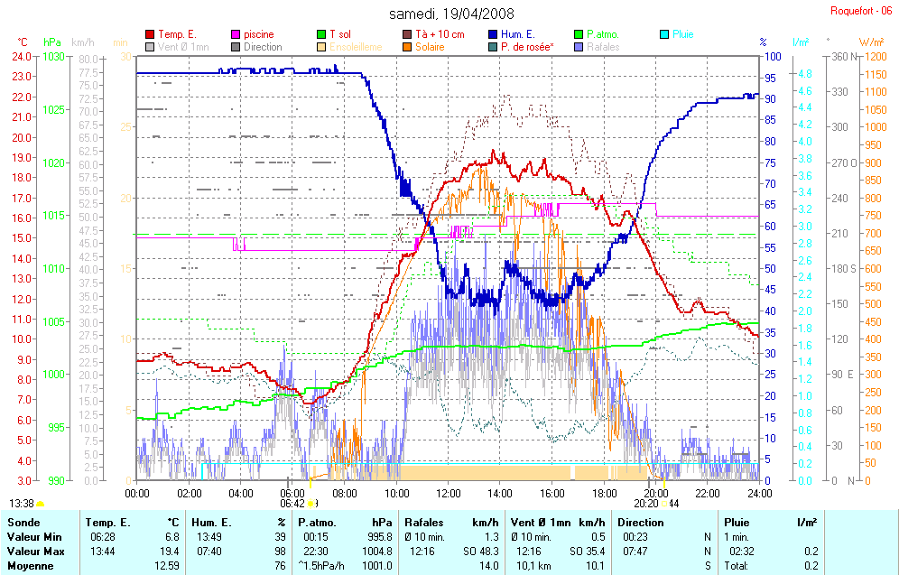Click the minimum humidity value '39'
This screenshot has width=899, height=575.
point(281,537)
